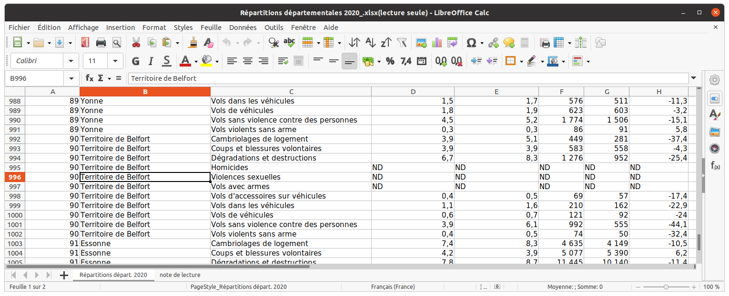Viewport: 729px width, 296px height.
Task: Toggle the AutoFilter funnel
Action: click(402, 43)
